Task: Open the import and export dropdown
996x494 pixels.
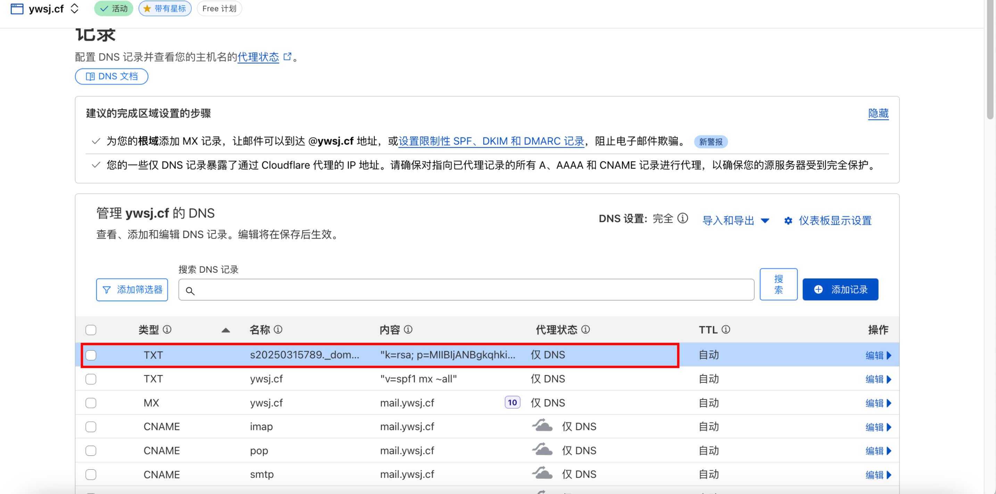Action: 736,221
